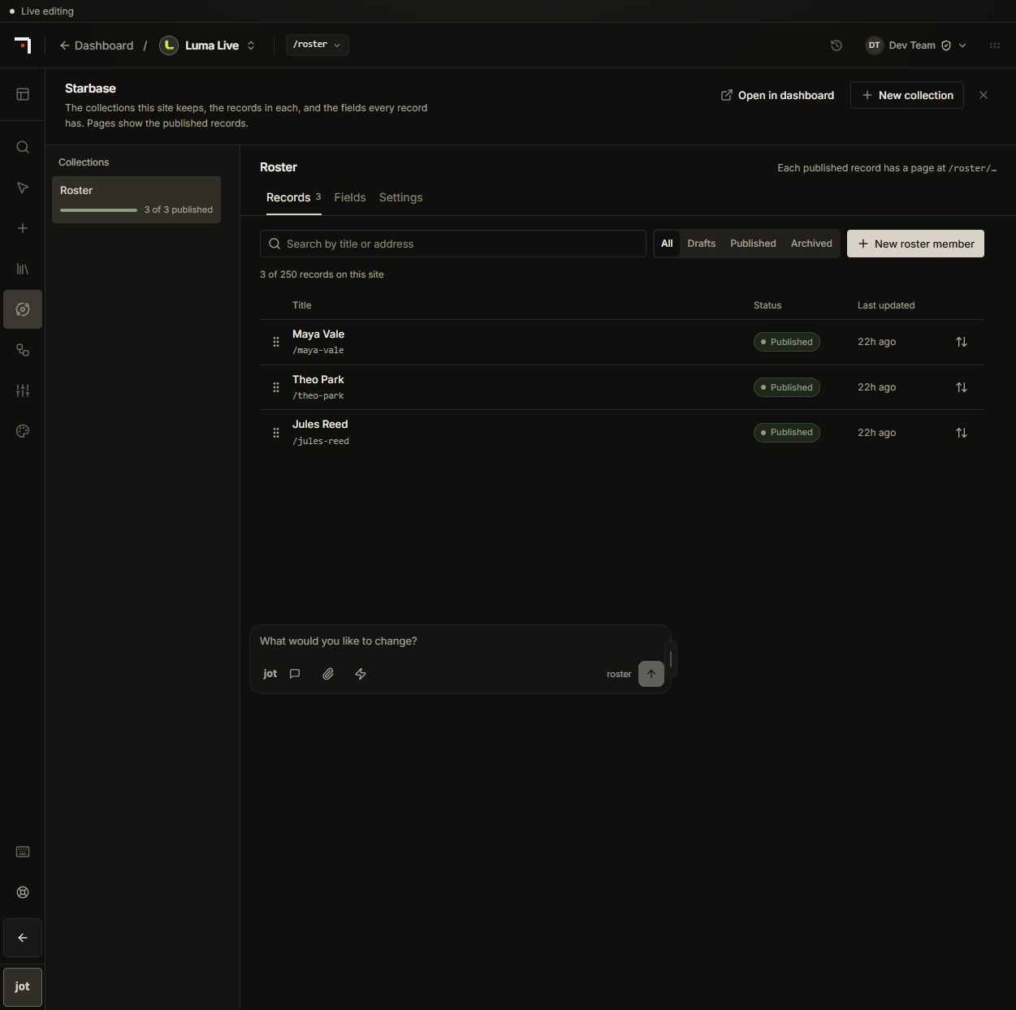Filter records to Archived
This screenshot has width=1016, height=1010.
click(811, 244)
